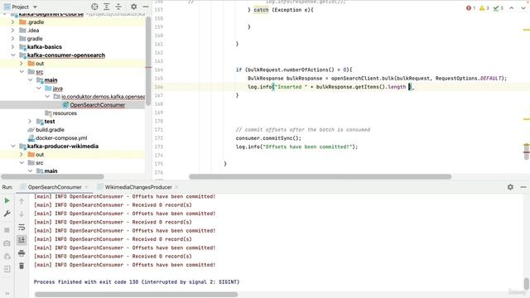Expand the kafka-basics module
This screenshot has width=530, height=298.
[13, 47]
